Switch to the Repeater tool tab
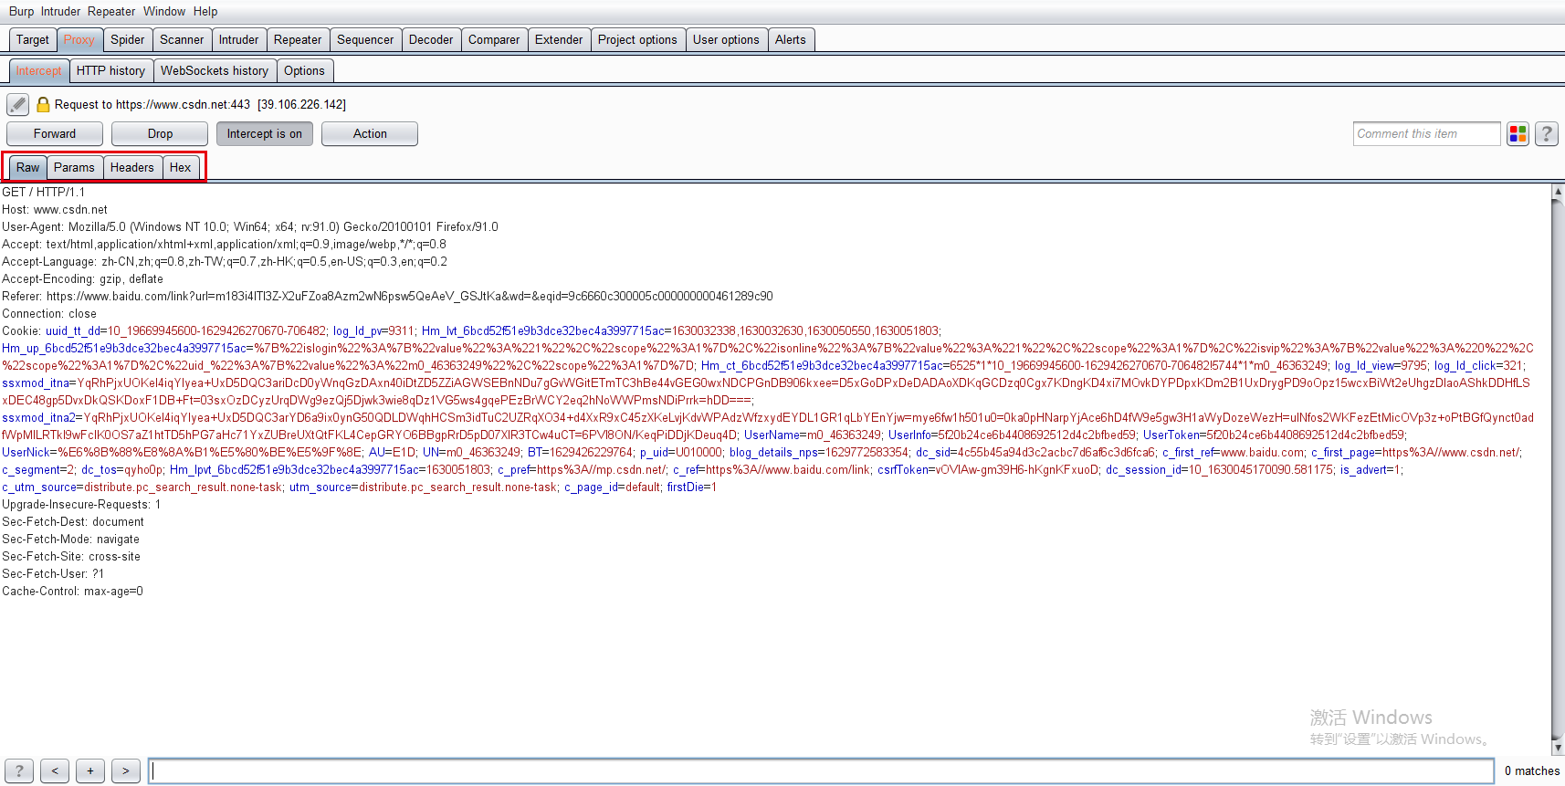 (298, 39)
